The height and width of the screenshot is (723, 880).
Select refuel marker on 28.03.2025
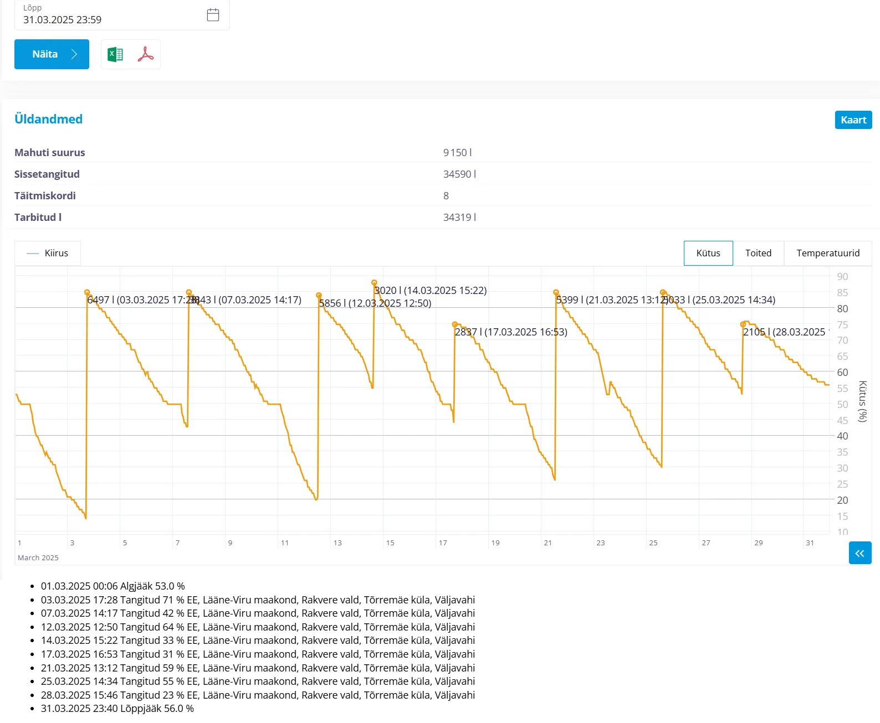click(x=743, y=324)
